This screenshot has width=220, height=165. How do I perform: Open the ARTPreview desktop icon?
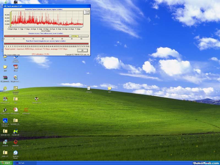[26, 110]
